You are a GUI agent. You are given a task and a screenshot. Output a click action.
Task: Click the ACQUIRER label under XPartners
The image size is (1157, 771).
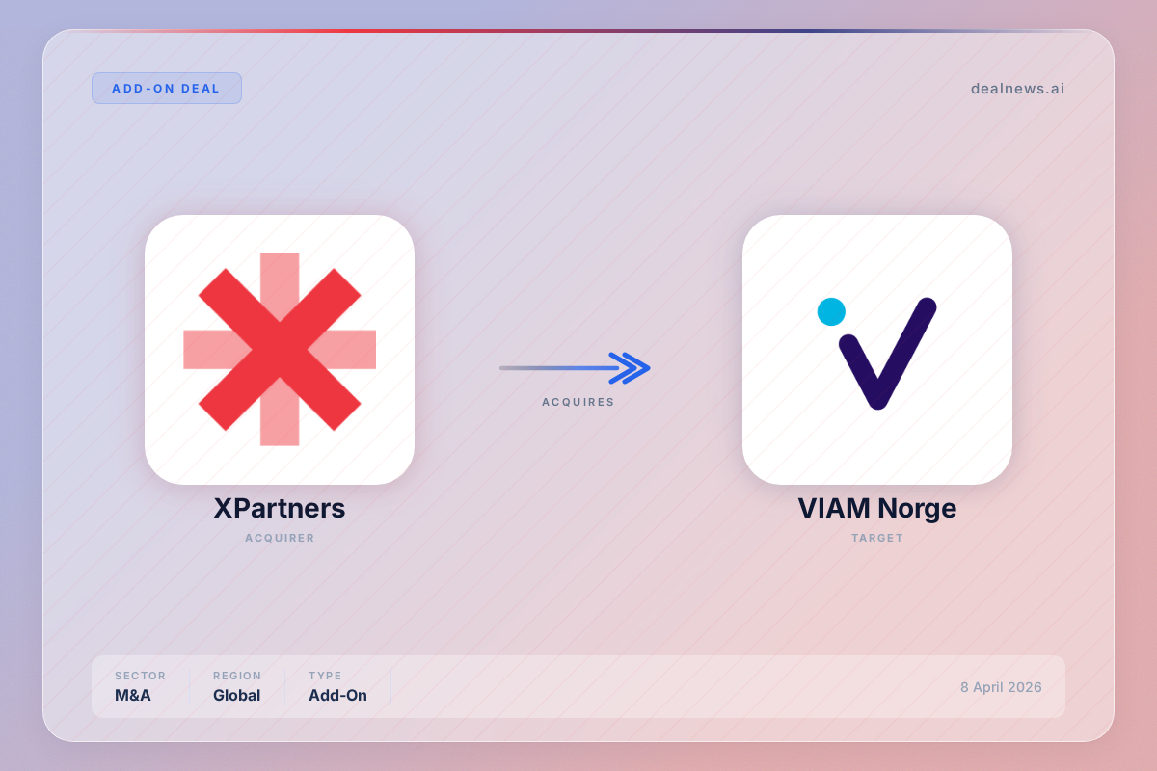click(x=280, y=538)
